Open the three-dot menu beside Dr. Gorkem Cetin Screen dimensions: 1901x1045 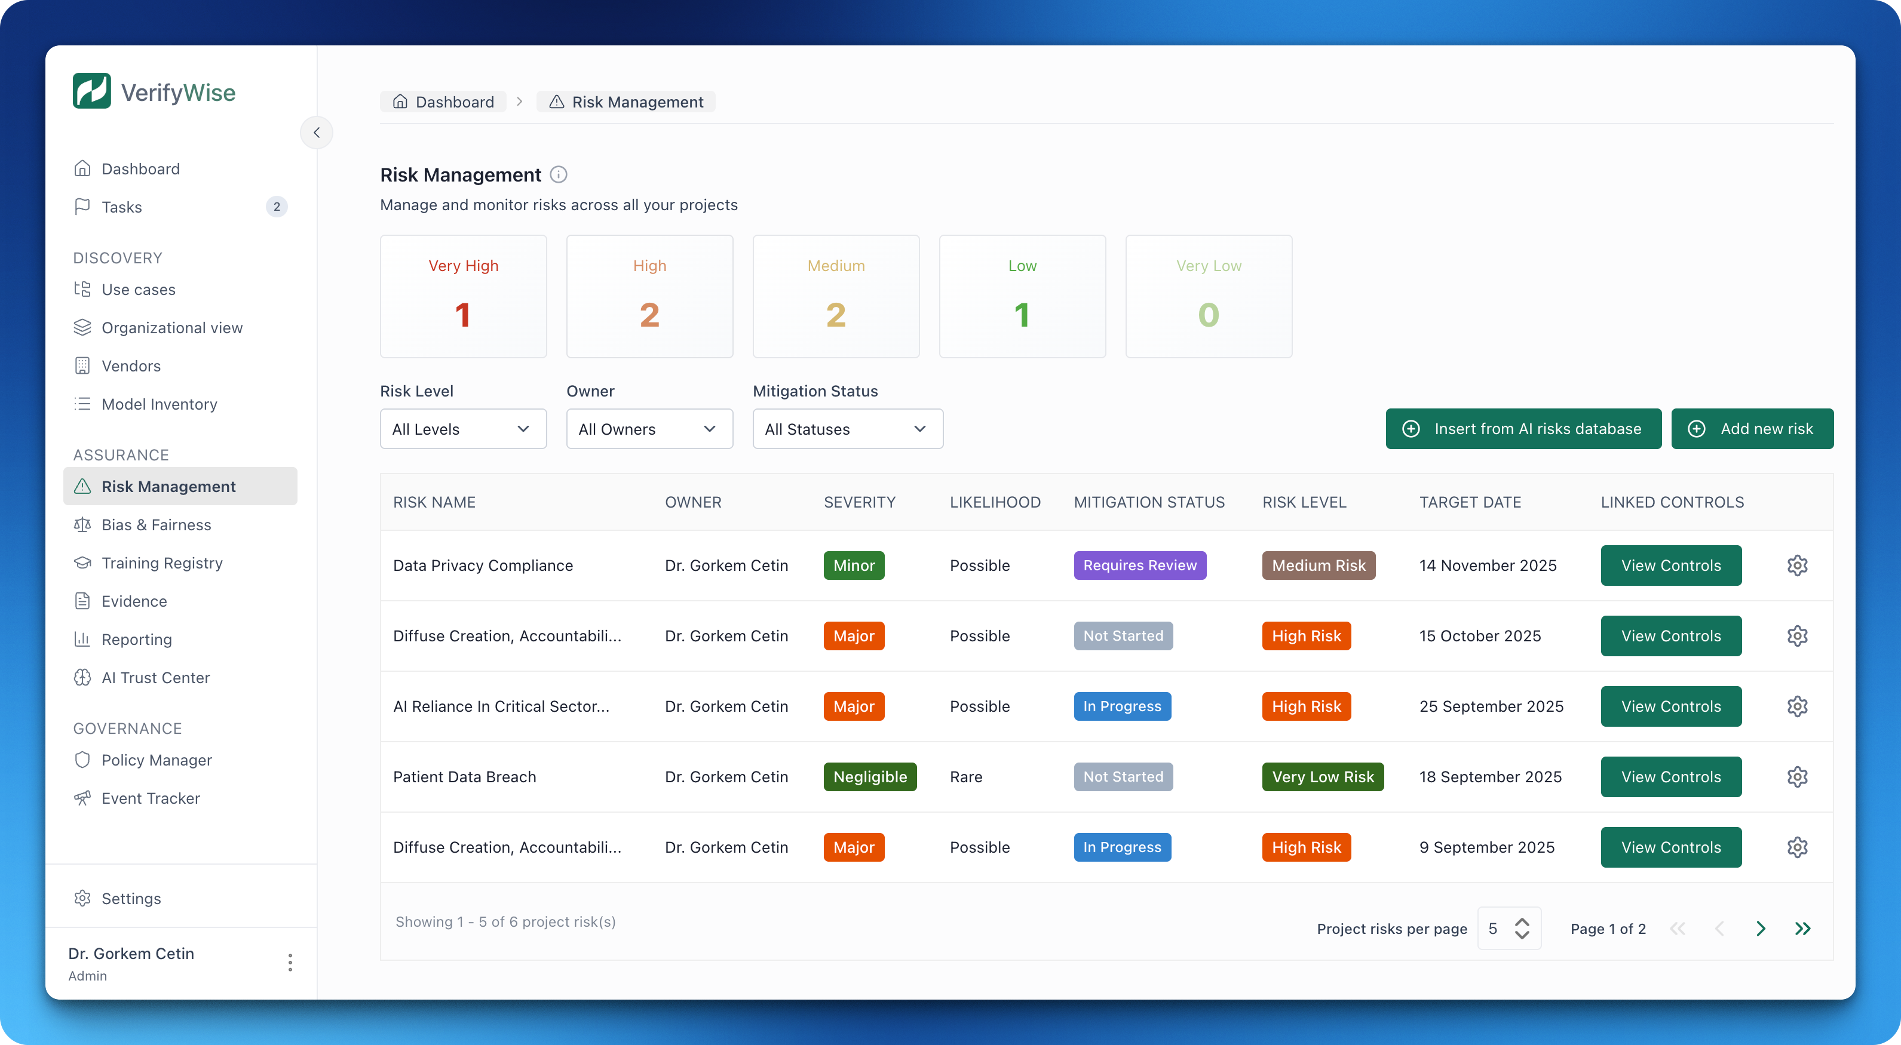click(x=290, y=963)
